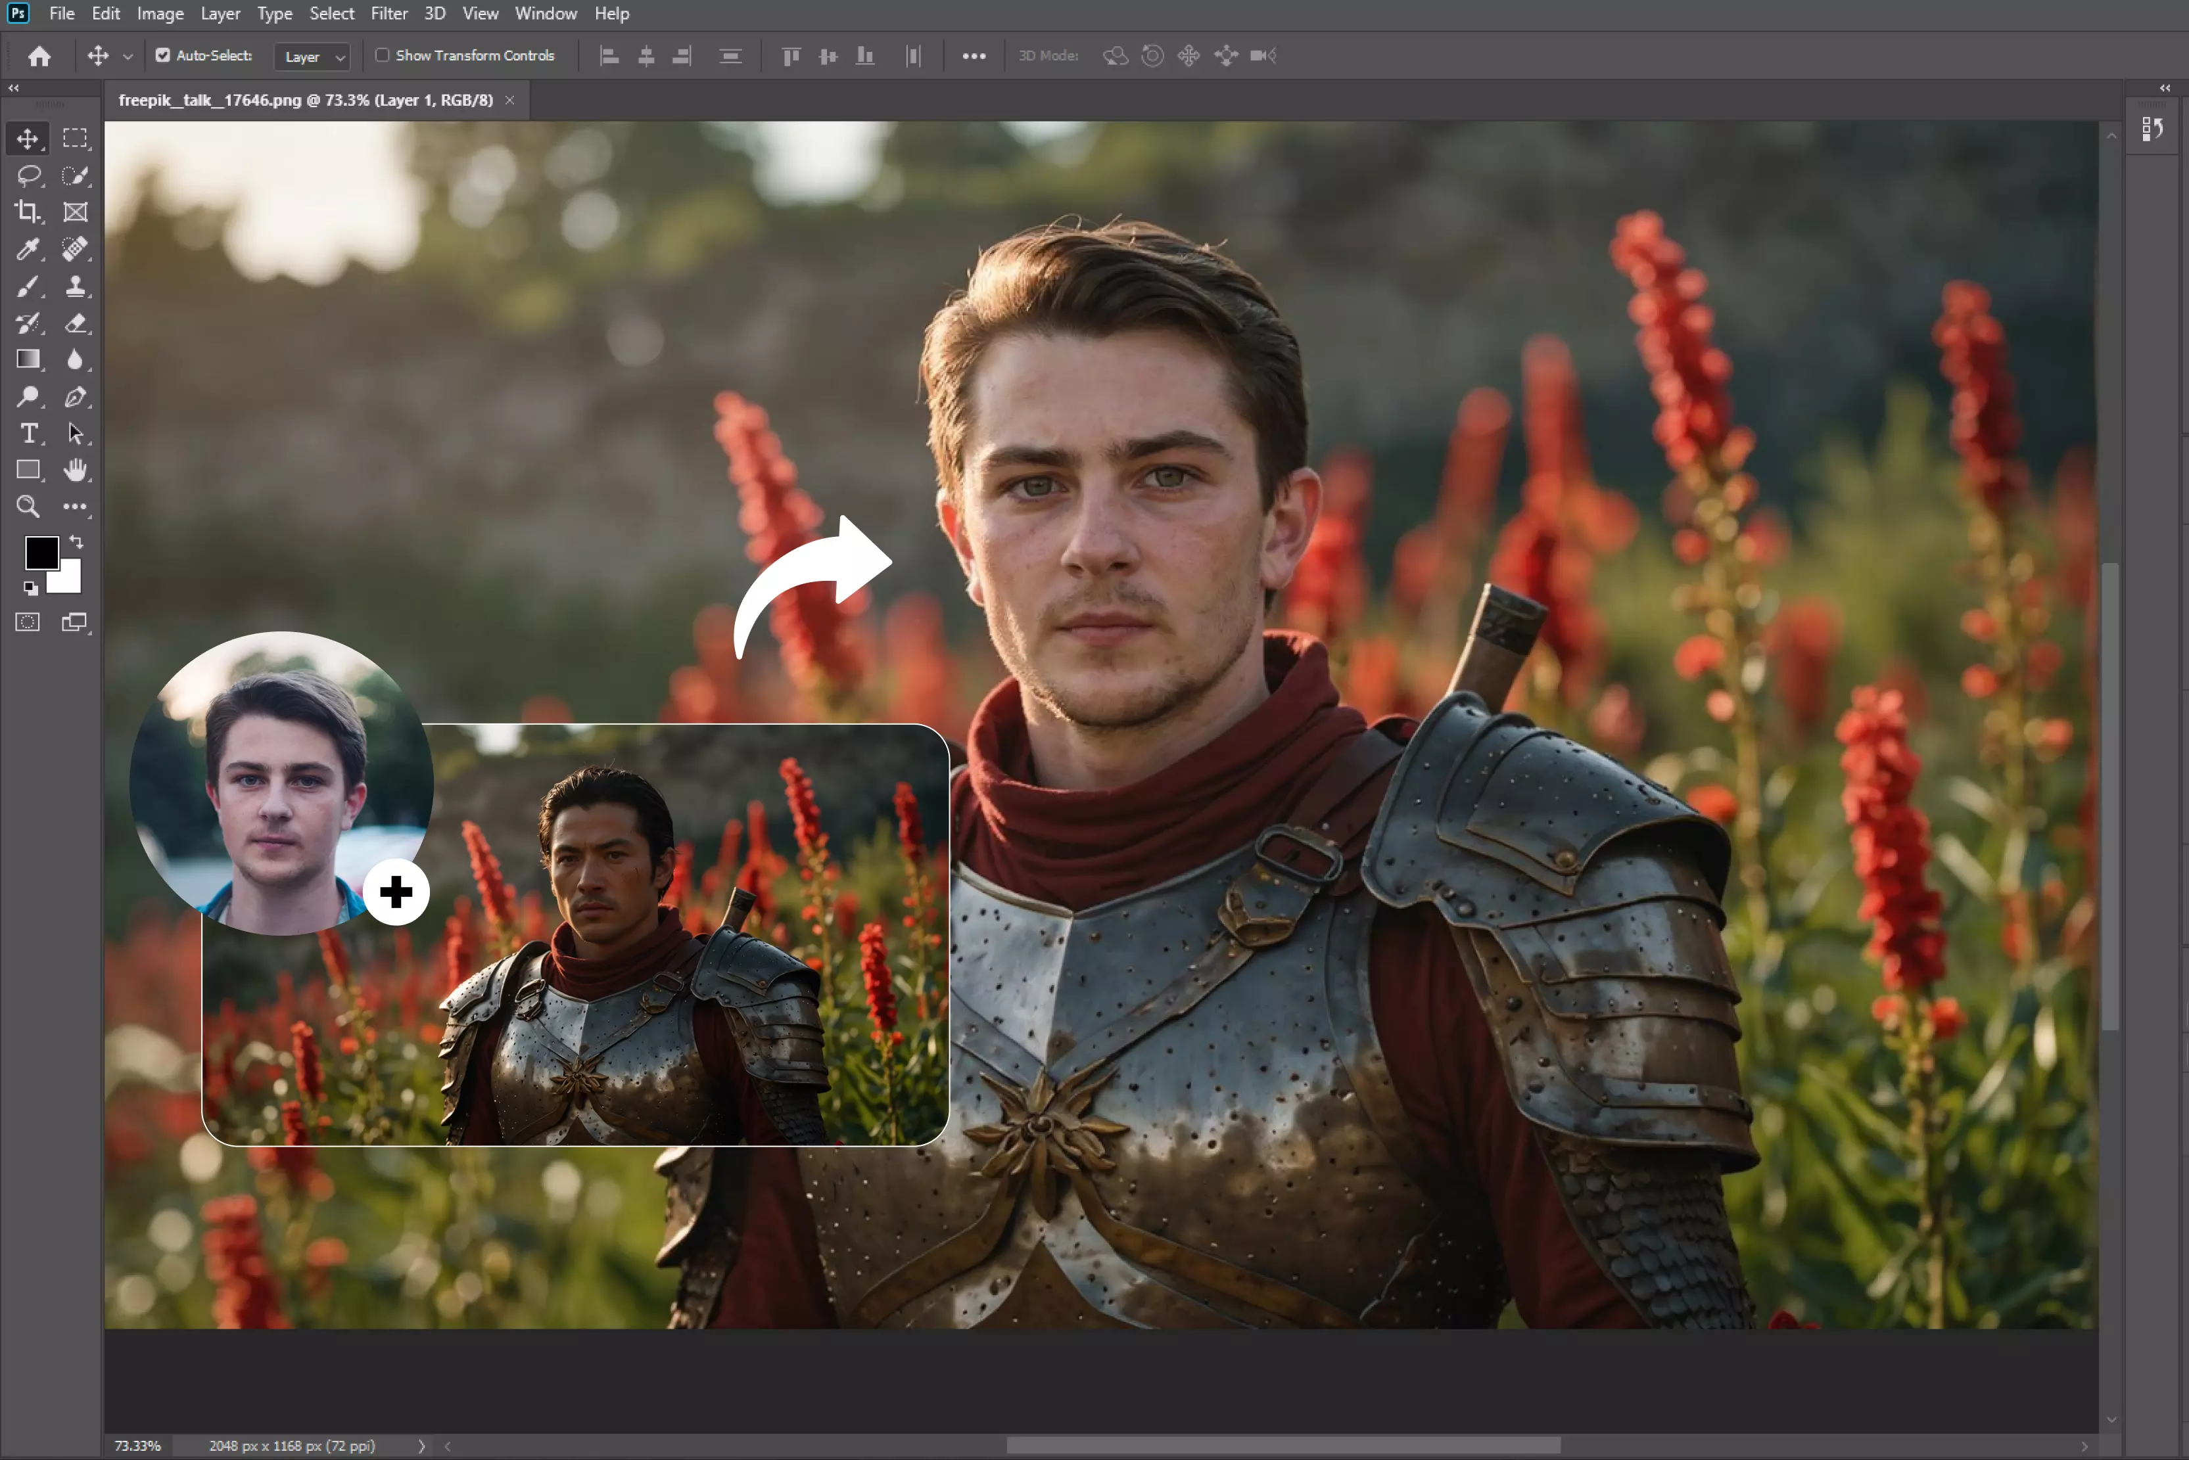Swap foreground and background colors

point(76,542)
